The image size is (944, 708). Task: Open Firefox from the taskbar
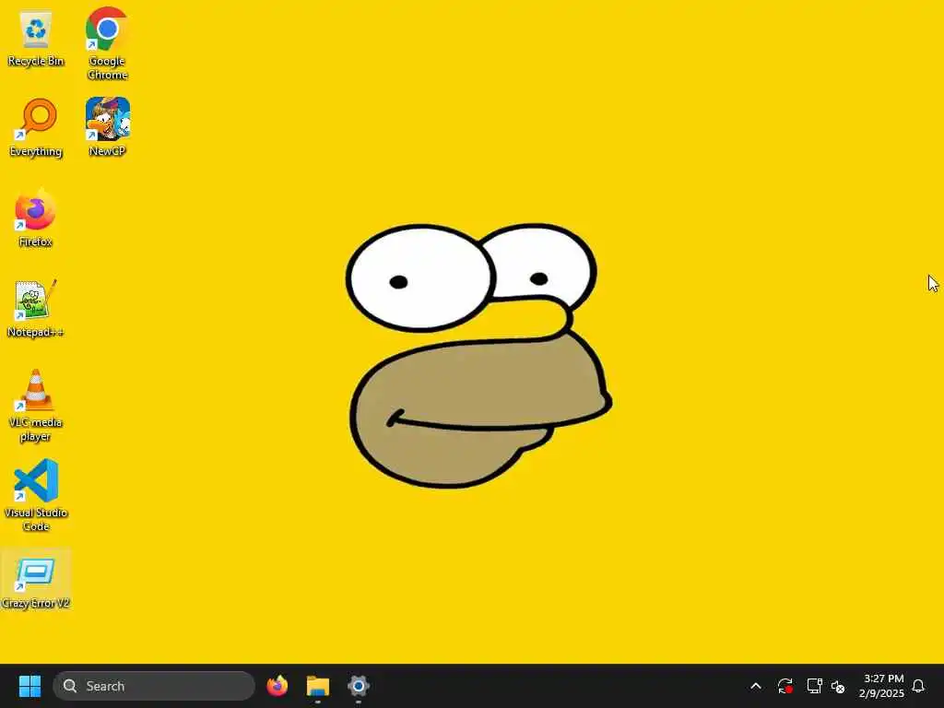click(277, 686)
